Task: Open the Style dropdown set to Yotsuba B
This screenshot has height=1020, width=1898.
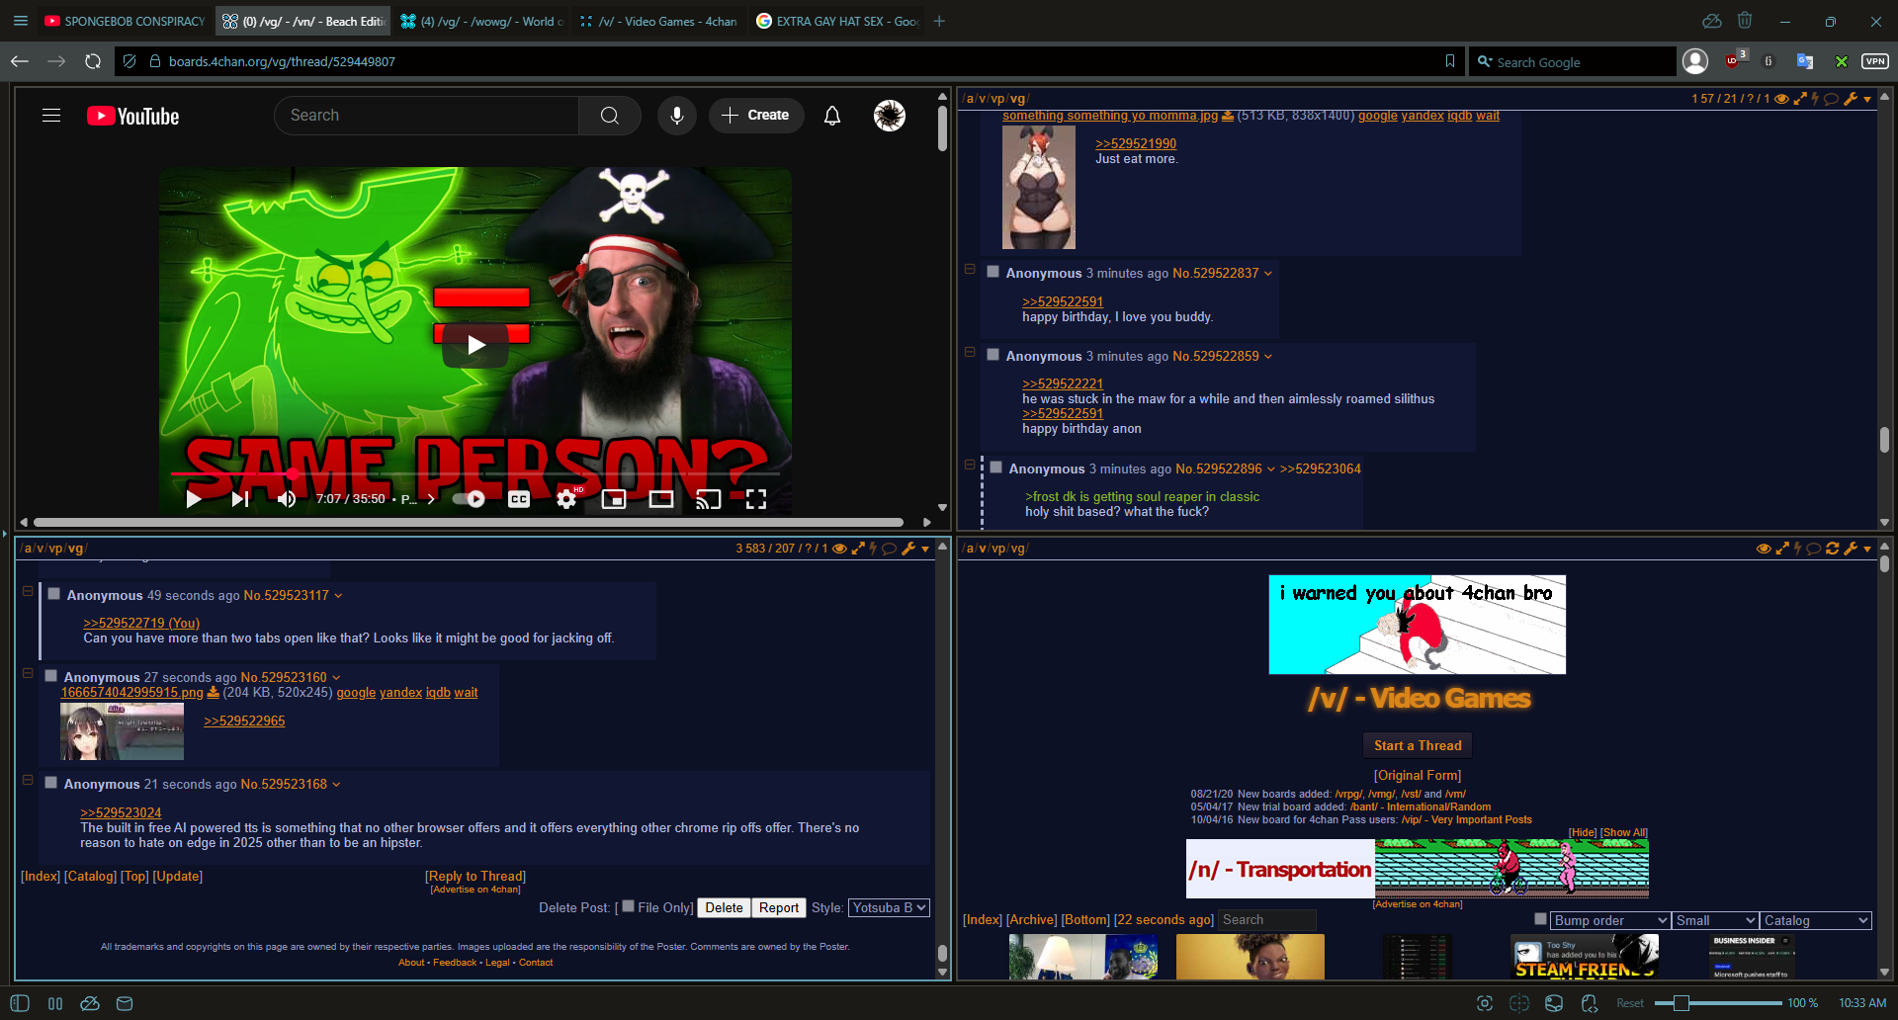Action: 889,907
